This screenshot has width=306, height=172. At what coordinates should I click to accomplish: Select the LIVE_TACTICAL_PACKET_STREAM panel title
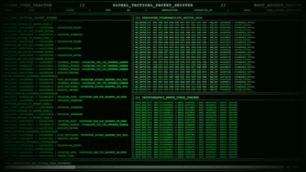[33, 18]
